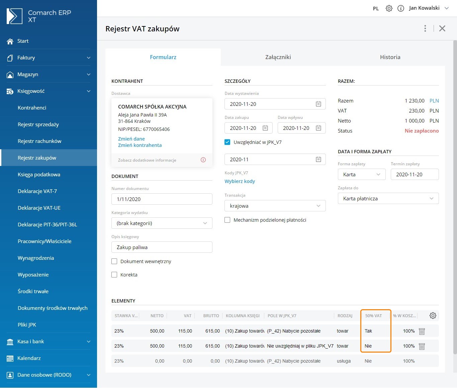This screenshot has height=388, width=457.
Task: Open Forma zapłaty dropdown set to Karta
Action: (x=361, y=175)
